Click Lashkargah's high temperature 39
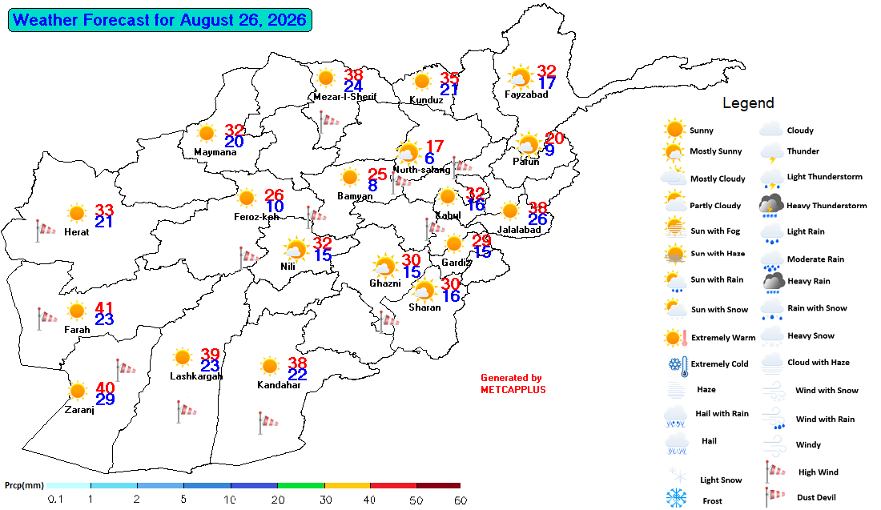881x510 pixels. pos(210,355)
